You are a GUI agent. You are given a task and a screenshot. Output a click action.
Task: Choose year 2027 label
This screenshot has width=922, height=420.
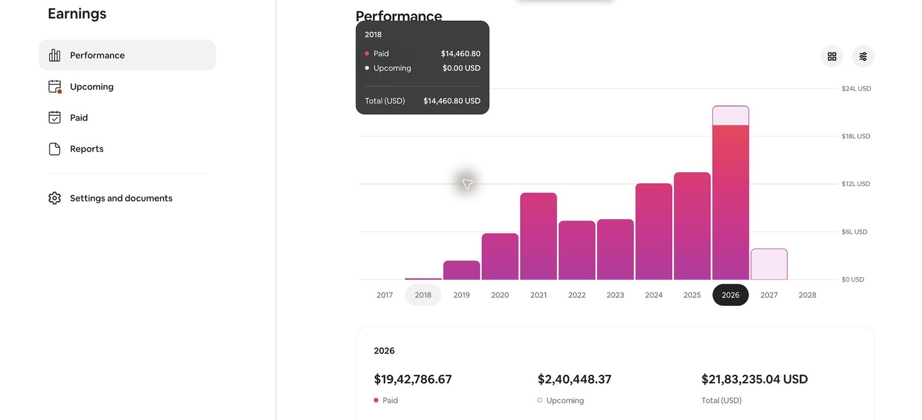(769, 295)
